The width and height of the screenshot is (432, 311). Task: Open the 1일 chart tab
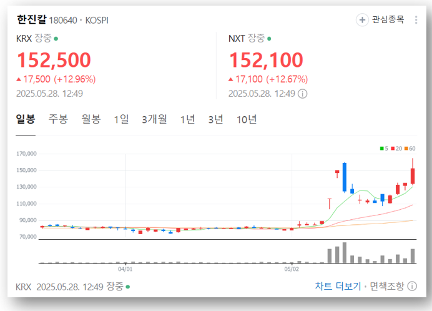[x=121, y=119]
